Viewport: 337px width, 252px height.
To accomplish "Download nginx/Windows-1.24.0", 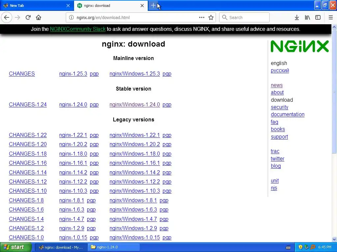I will tap(135, 105).
